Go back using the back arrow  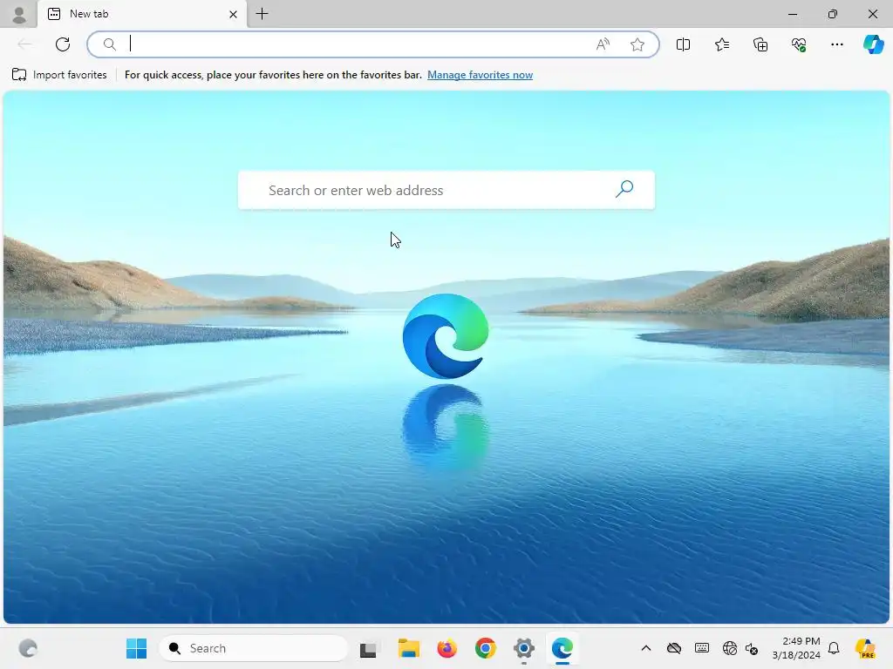pos(24,44)
